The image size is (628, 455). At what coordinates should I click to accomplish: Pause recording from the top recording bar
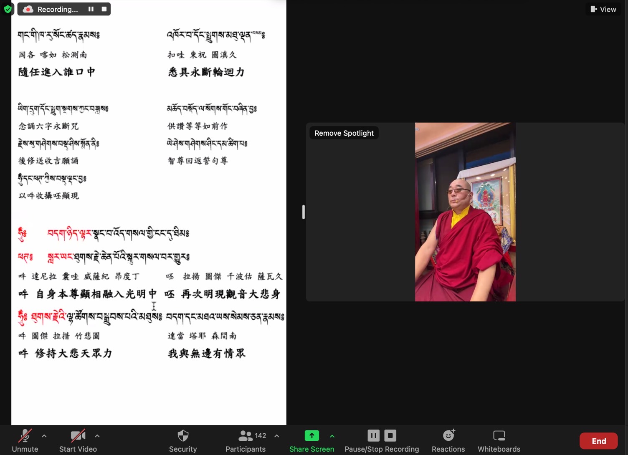[x=91, y=9]
